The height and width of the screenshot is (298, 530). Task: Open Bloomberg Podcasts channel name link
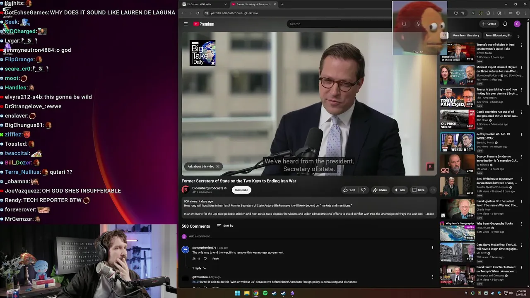(x=208, y=188)
